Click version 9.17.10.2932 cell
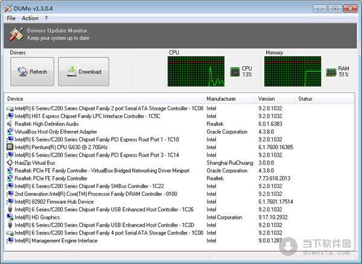This screenshot has height=264, width=362. pyautogui.click(x=273, y=217)
